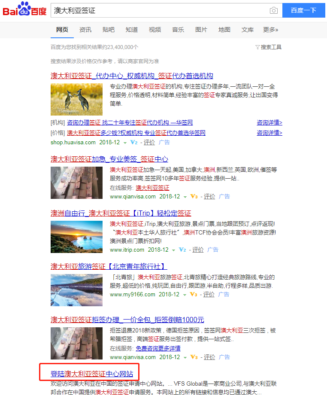
Task: Click 广告 label for shop.huavisa.com
Action: (164, 143)
